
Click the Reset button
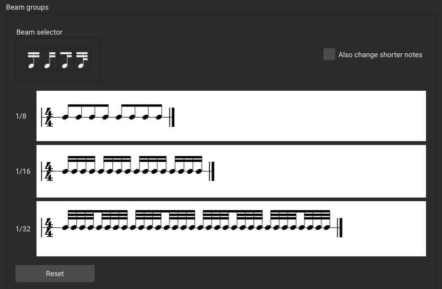(x=55, y=274)
